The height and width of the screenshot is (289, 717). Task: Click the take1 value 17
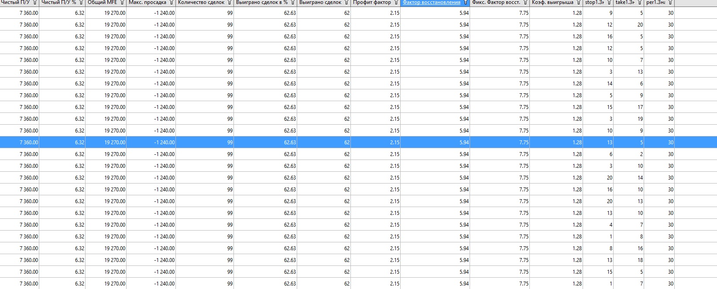[640, 107]
